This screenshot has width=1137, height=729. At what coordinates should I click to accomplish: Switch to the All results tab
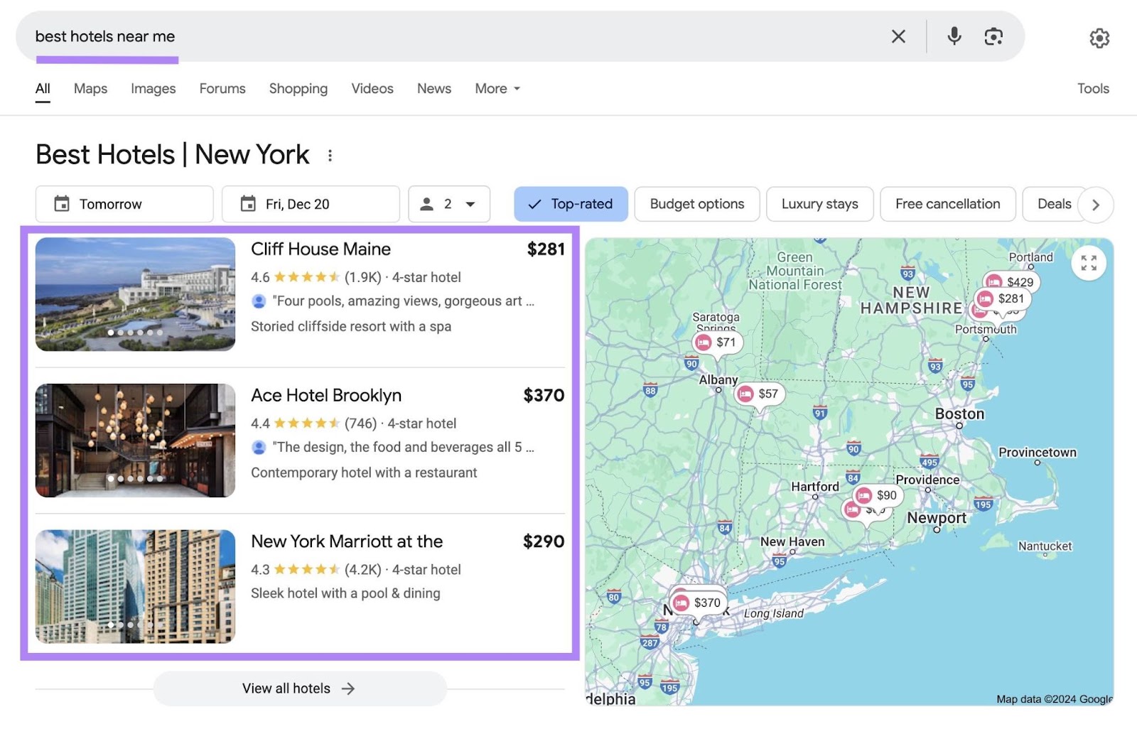pyautogui.click(x=43, y=89)
